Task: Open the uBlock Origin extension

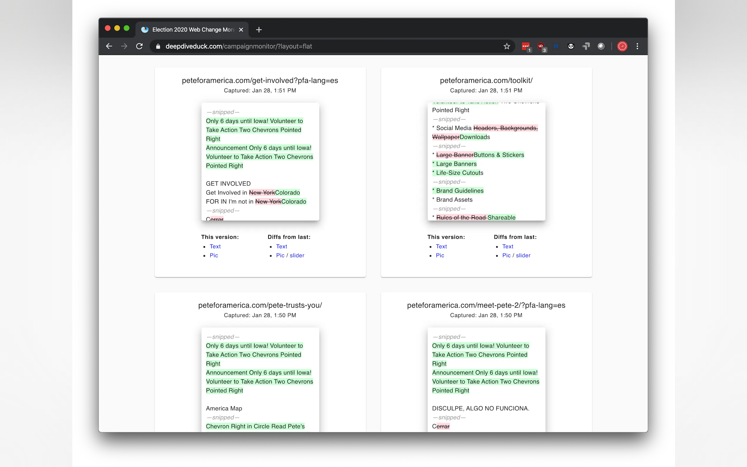Action: (x=541, y=46)
